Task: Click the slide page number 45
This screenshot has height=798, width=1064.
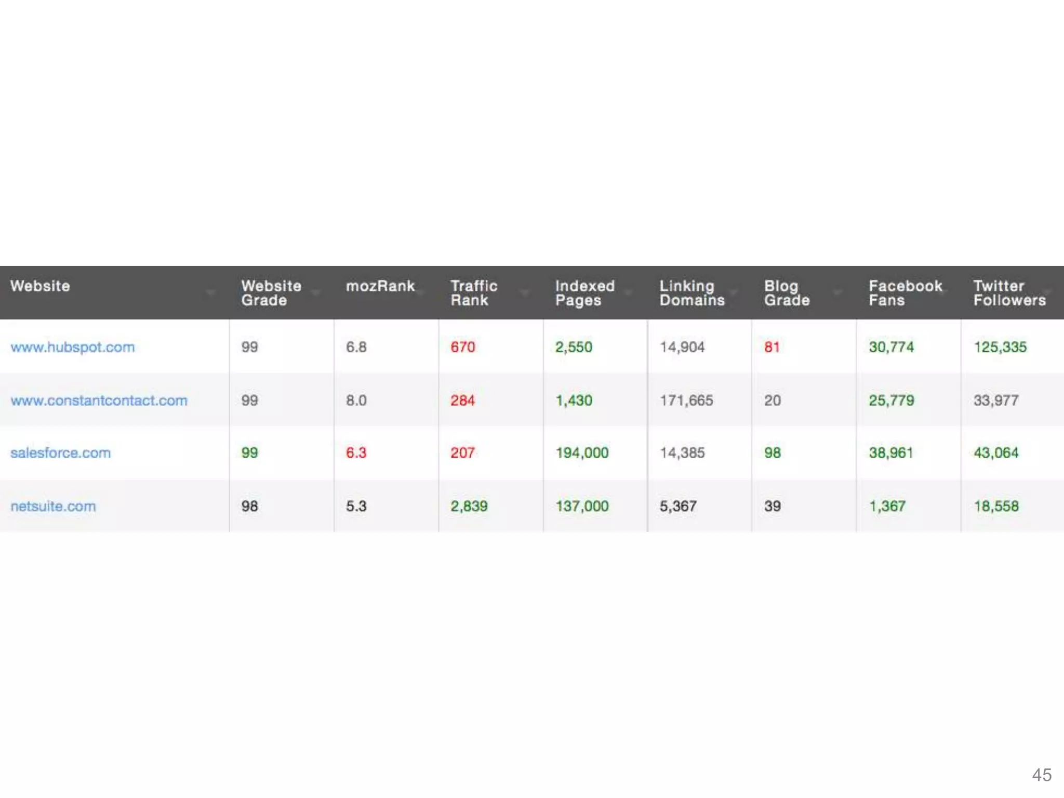Action: coord(1042,775)
